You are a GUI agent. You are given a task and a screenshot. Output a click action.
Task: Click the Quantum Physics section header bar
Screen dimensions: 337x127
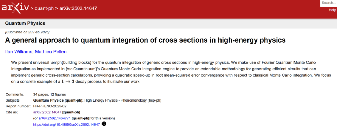168,23
